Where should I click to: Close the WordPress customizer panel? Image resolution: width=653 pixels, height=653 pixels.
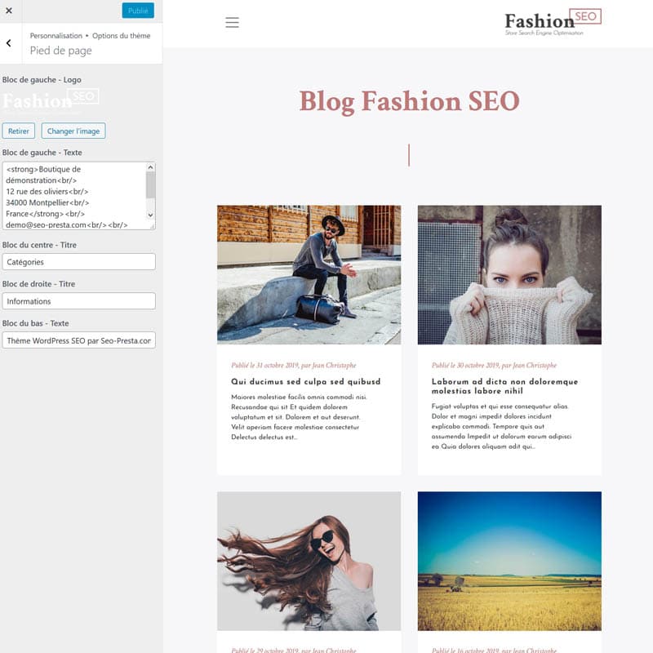tap(9, 11)
